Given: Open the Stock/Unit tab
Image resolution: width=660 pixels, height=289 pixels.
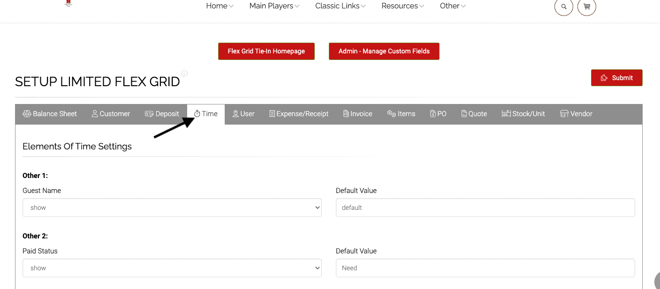Looking at the screenshot, I should (523, 114).
